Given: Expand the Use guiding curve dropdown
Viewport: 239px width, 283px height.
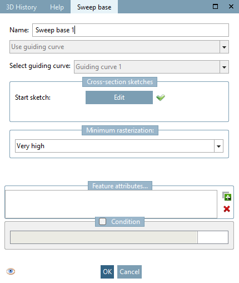Looking at the screenshot, I should pyautogui.click(x=224, y=47).
